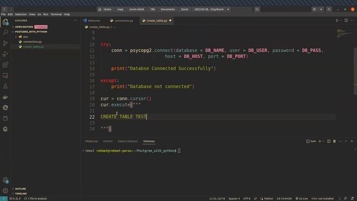The width and height of the screenshot is (357, 201).
Task: Open file manager path dropdown arrow
Action: (228, 9)
